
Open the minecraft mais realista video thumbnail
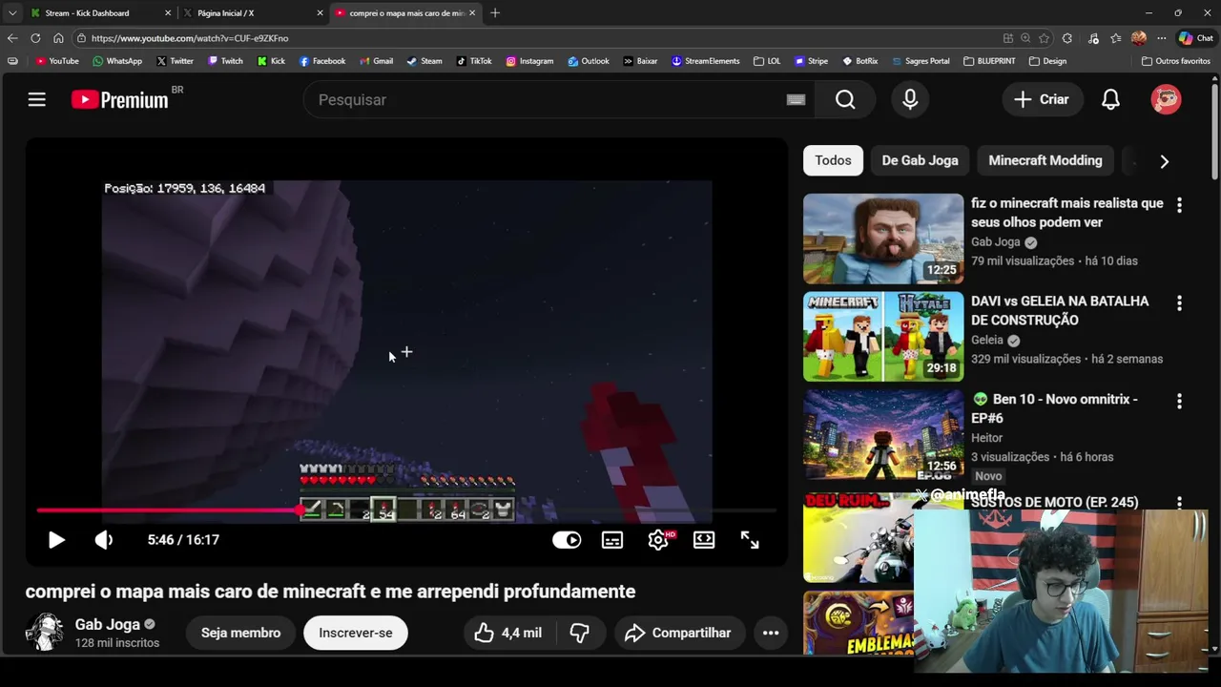[x=883, y=239]
